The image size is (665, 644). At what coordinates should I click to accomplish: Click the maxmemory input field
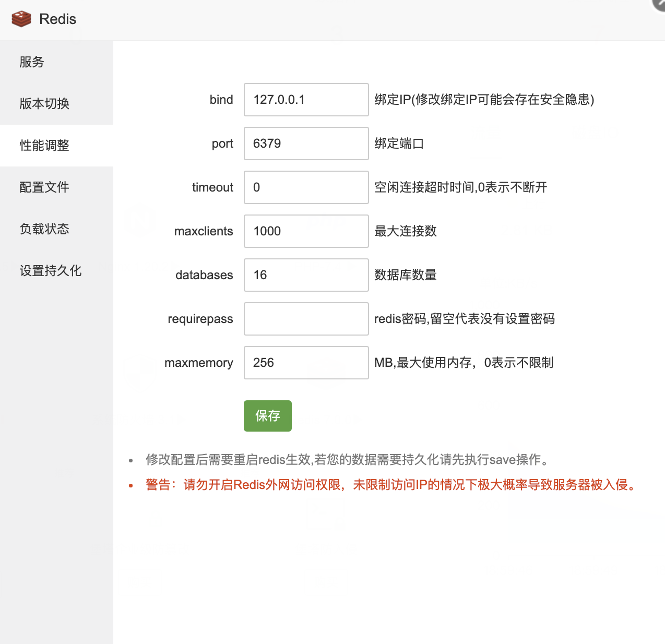click(x=306, y=363)
